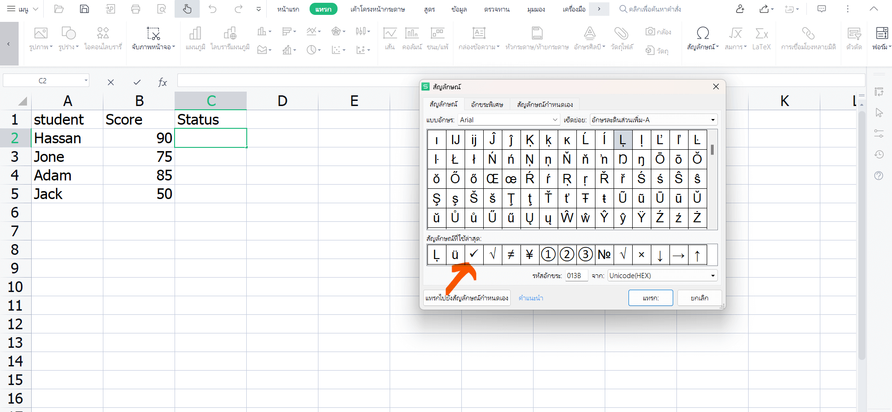Click the LaTeX formula tool
This screenshot has width=892, height=412.
(762, 39)
